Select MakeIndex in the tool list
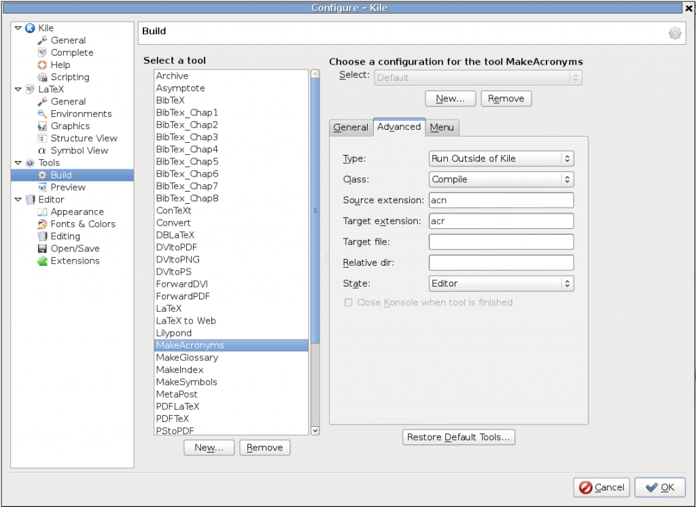Screen dimensions: 696x507 pyautogui.click(x=231, y=370)
